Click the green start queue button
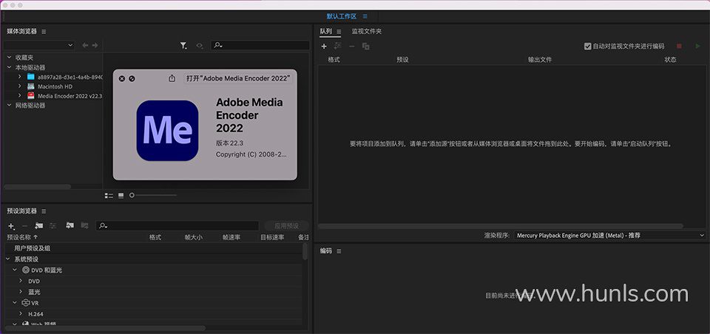 click(697, 46)
